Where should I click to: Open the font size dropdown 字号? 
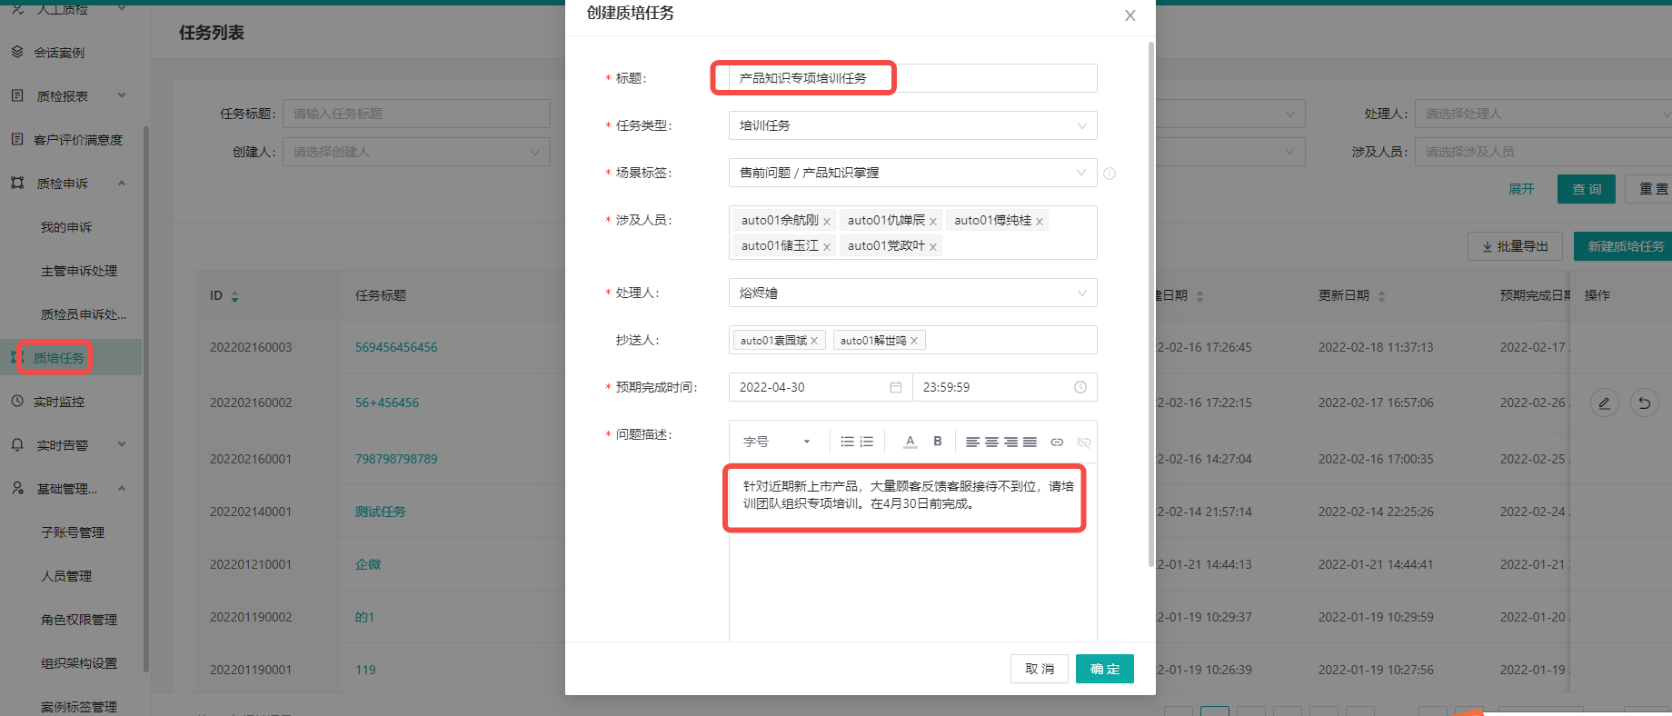pyautogui.click(x=777, y=442)
